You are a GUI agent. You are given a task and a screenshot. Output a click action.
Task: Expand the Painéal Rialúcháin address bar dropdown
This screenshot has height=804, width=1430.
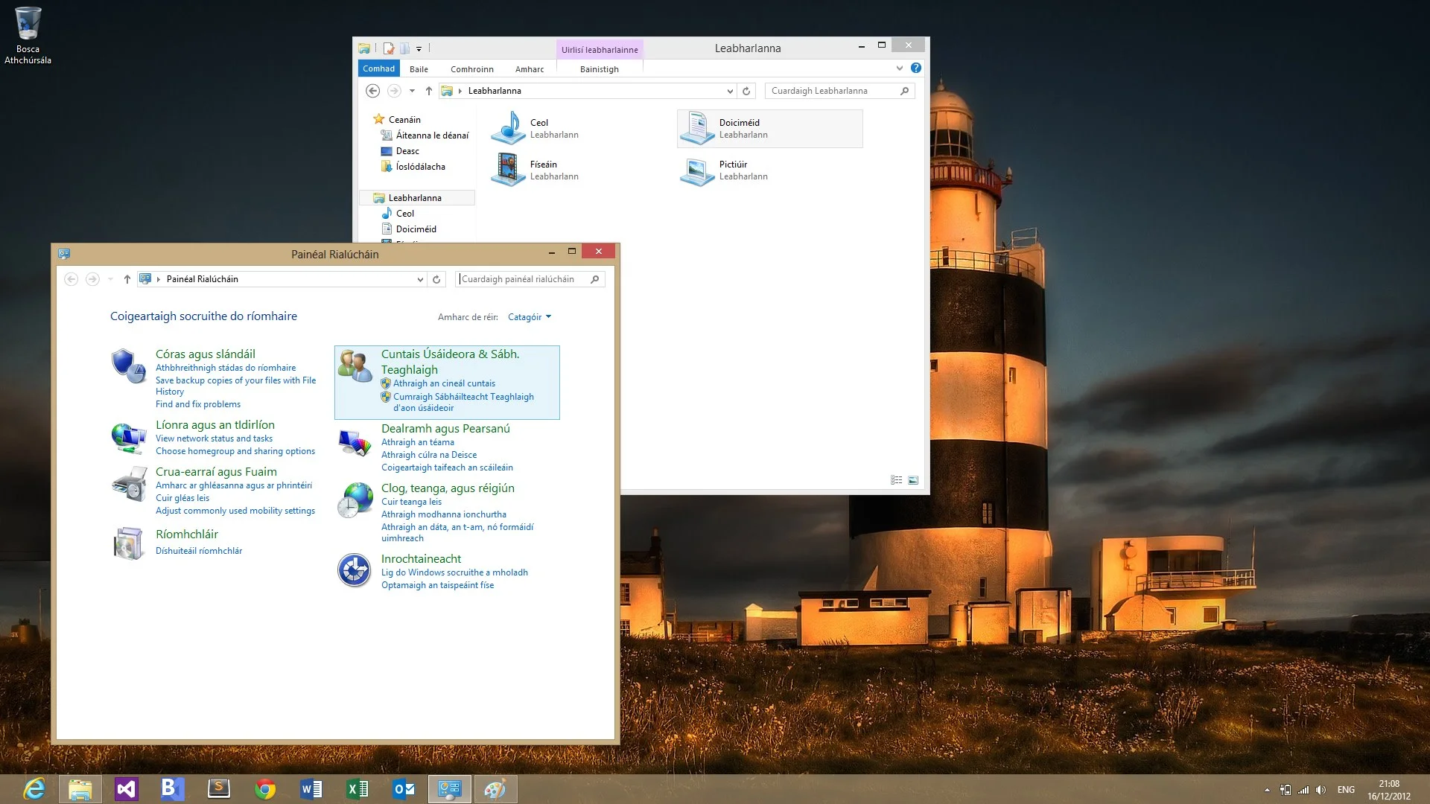coord(421,279)
